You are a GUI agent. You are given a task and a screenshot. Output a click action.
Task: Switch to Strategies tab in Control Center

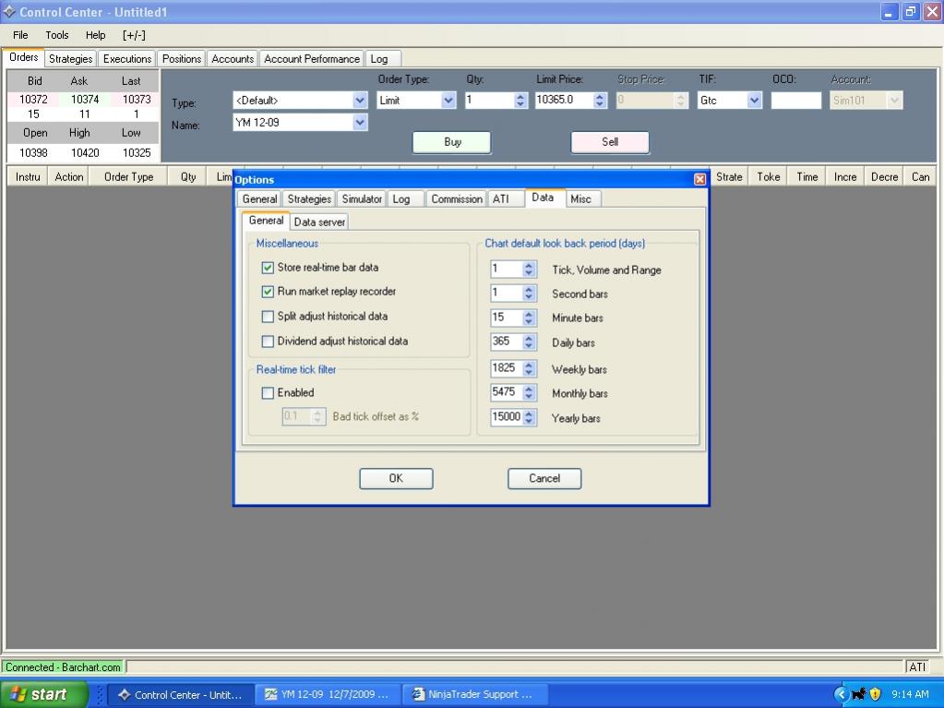click(70, 58)
